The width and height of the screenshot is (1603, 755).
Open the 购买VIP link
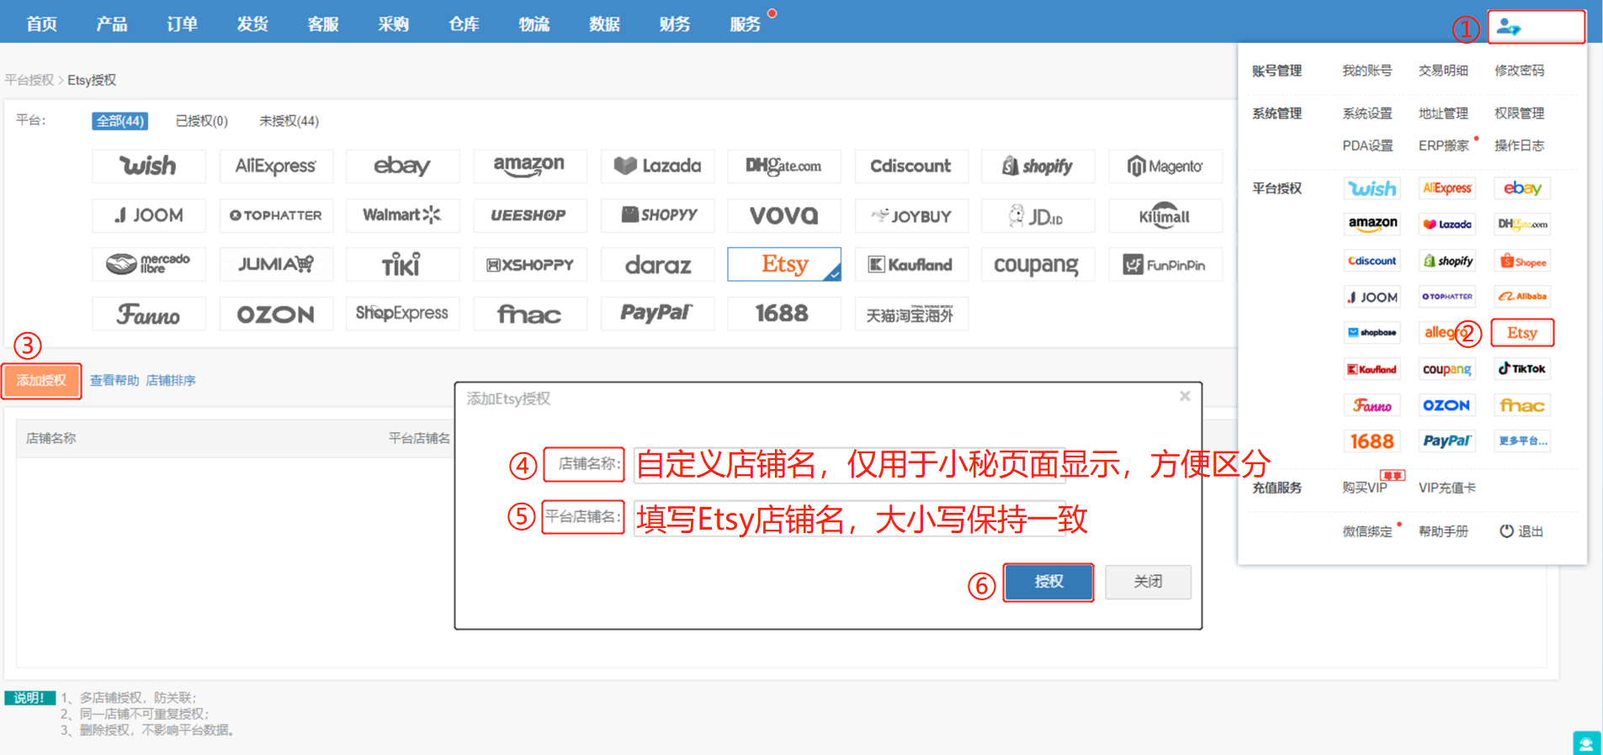click(1365, 488)
